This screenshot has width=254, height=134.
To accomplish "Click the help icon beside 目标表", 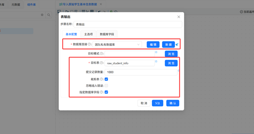I will [101, 63].
